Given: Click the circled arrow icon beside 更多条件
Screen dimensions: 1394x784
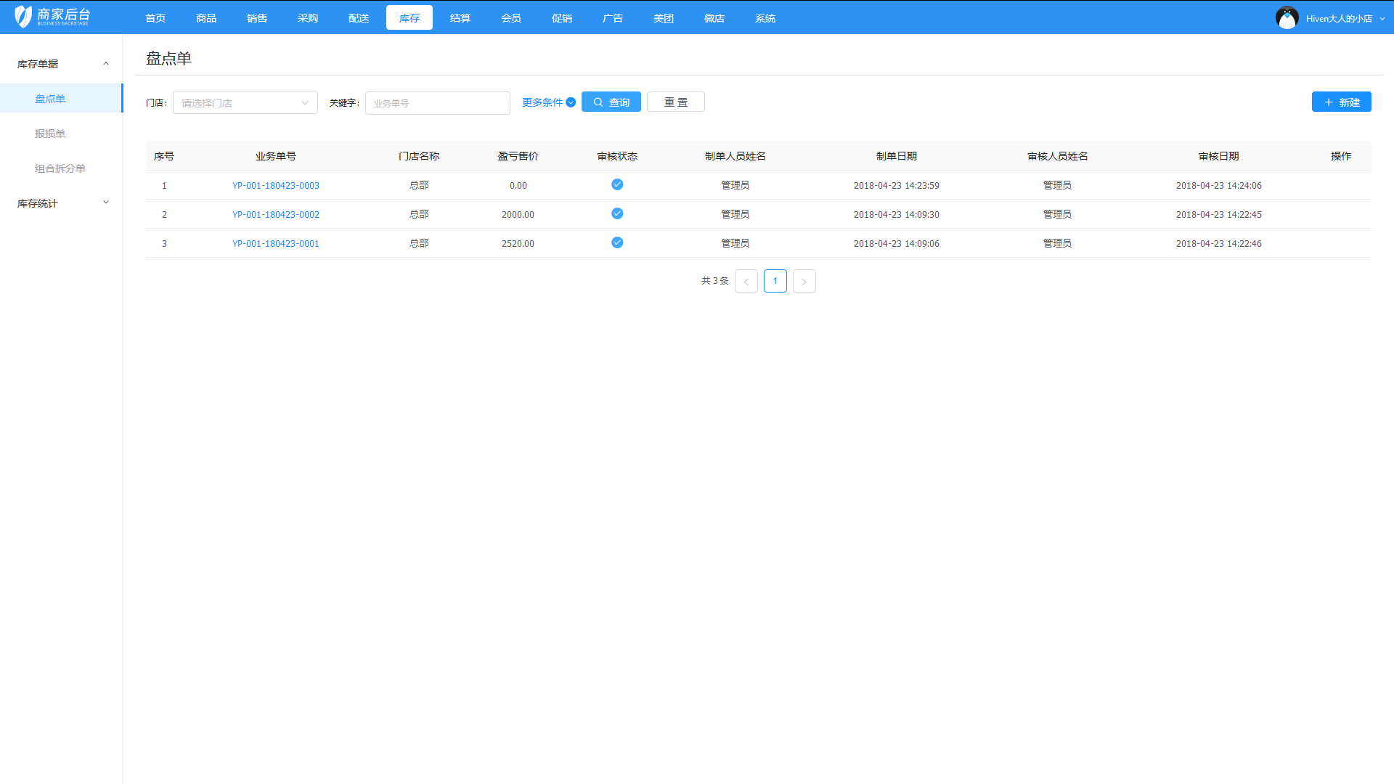Looking at the screenshot, I should click(x=571, y=102).
